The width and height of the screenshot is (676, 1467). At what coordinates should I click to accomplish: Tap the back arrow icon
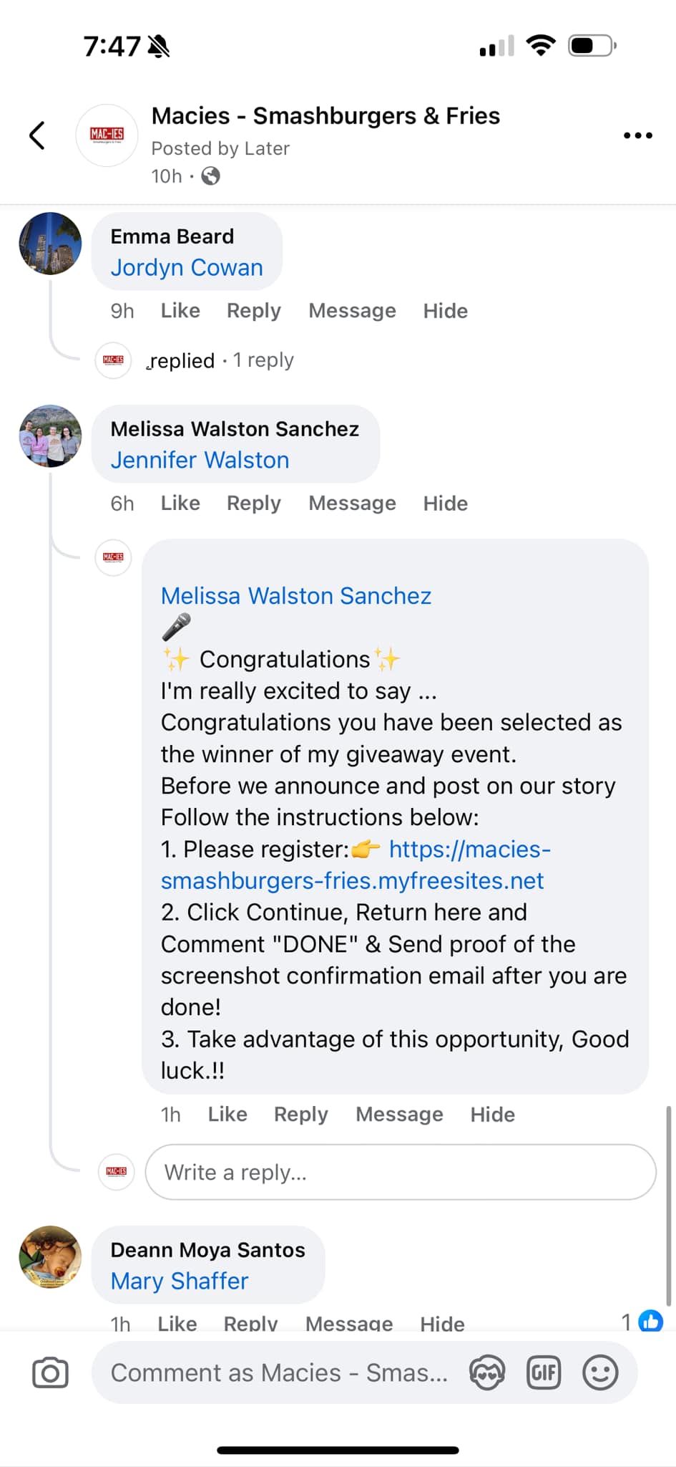click(x=37, y=135)
